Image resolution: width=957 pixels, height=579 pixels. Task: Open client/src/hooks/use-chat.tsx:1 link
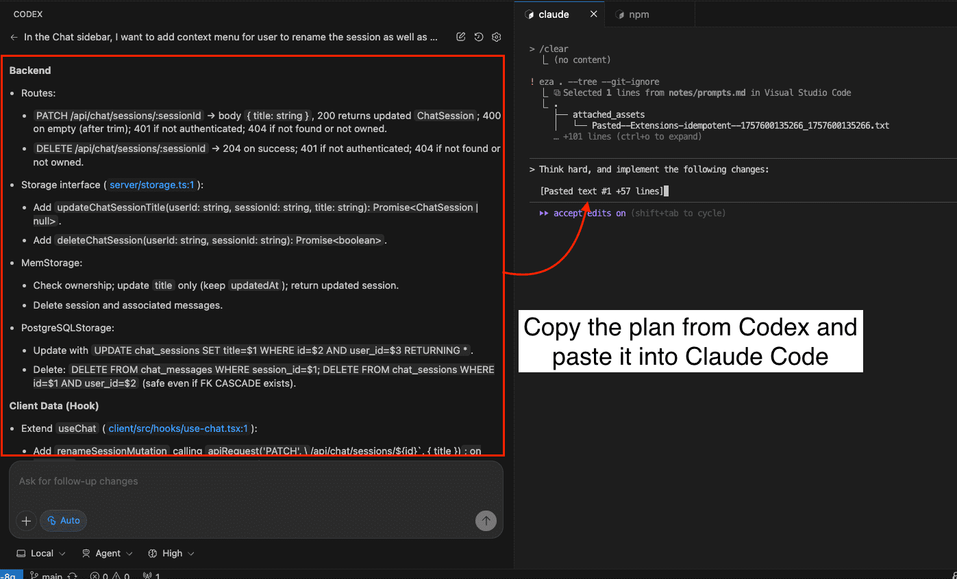pos(177,428)
